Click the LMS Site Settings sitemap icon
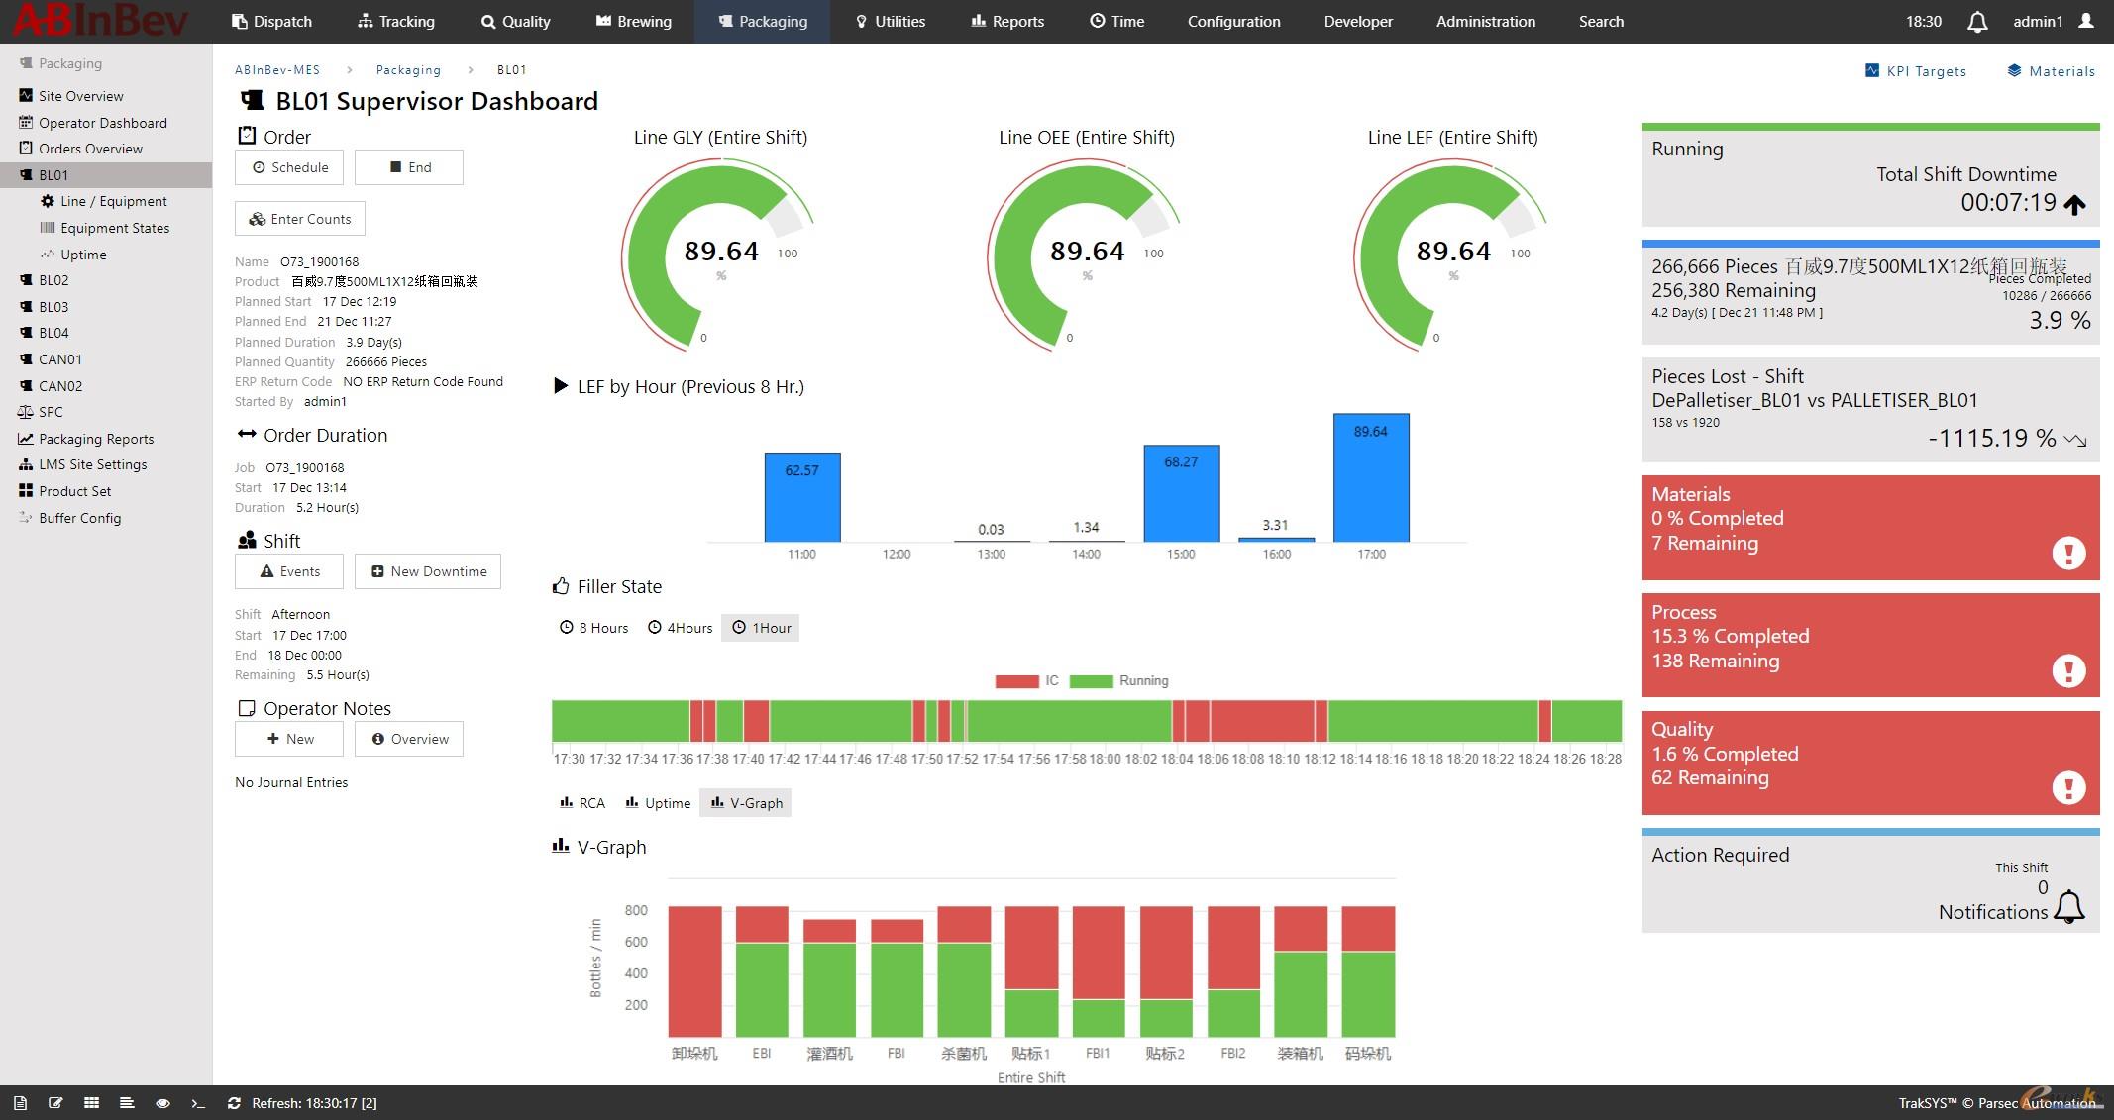The width and height of the screenshot is (2114, 1120). 26,464
